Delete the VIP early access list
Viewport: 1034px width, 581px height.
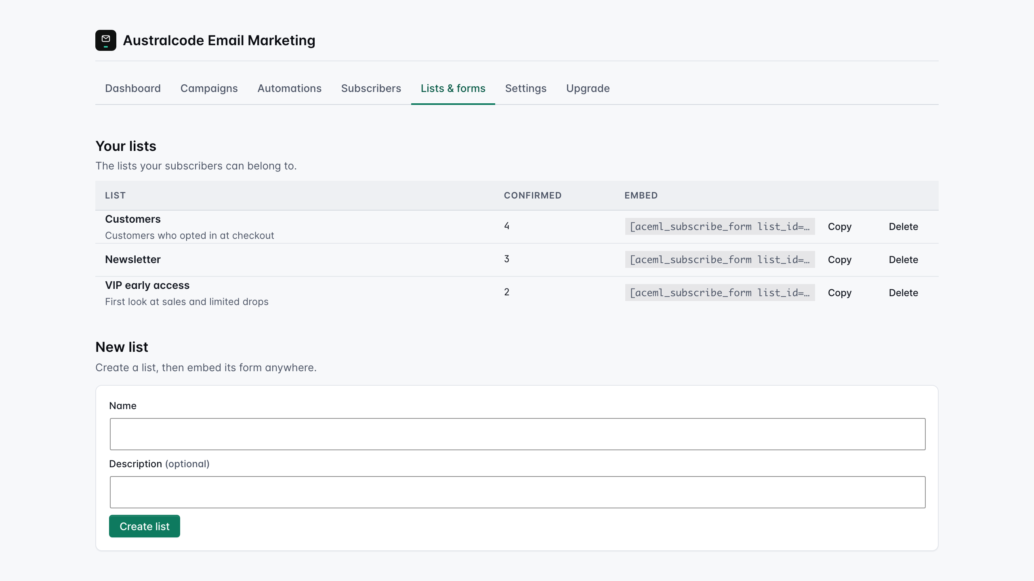(x=904, y=293)
